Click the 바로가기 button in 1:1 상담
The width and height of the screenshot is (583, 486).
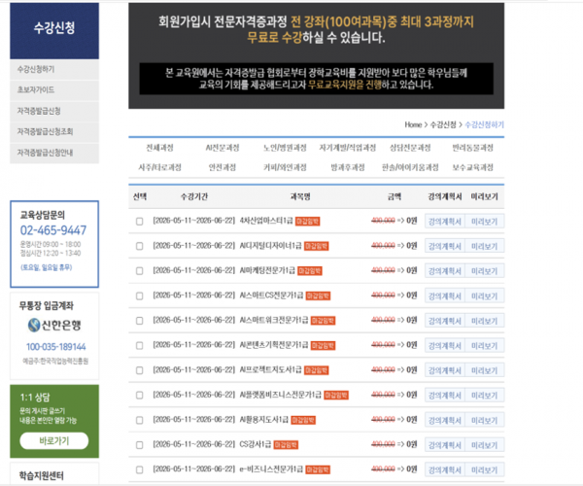[54, 441]
